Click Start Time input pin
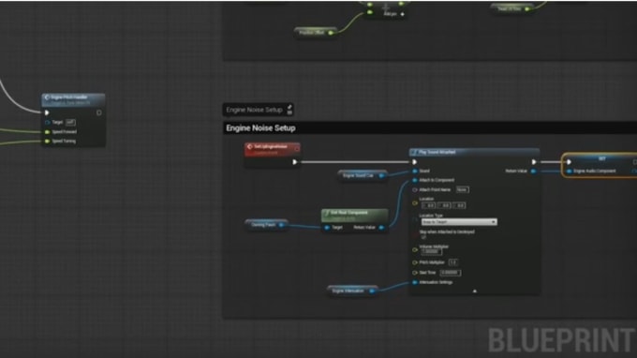Image resolution: width=637 pixels, height=358 pixels. (415, 273)
